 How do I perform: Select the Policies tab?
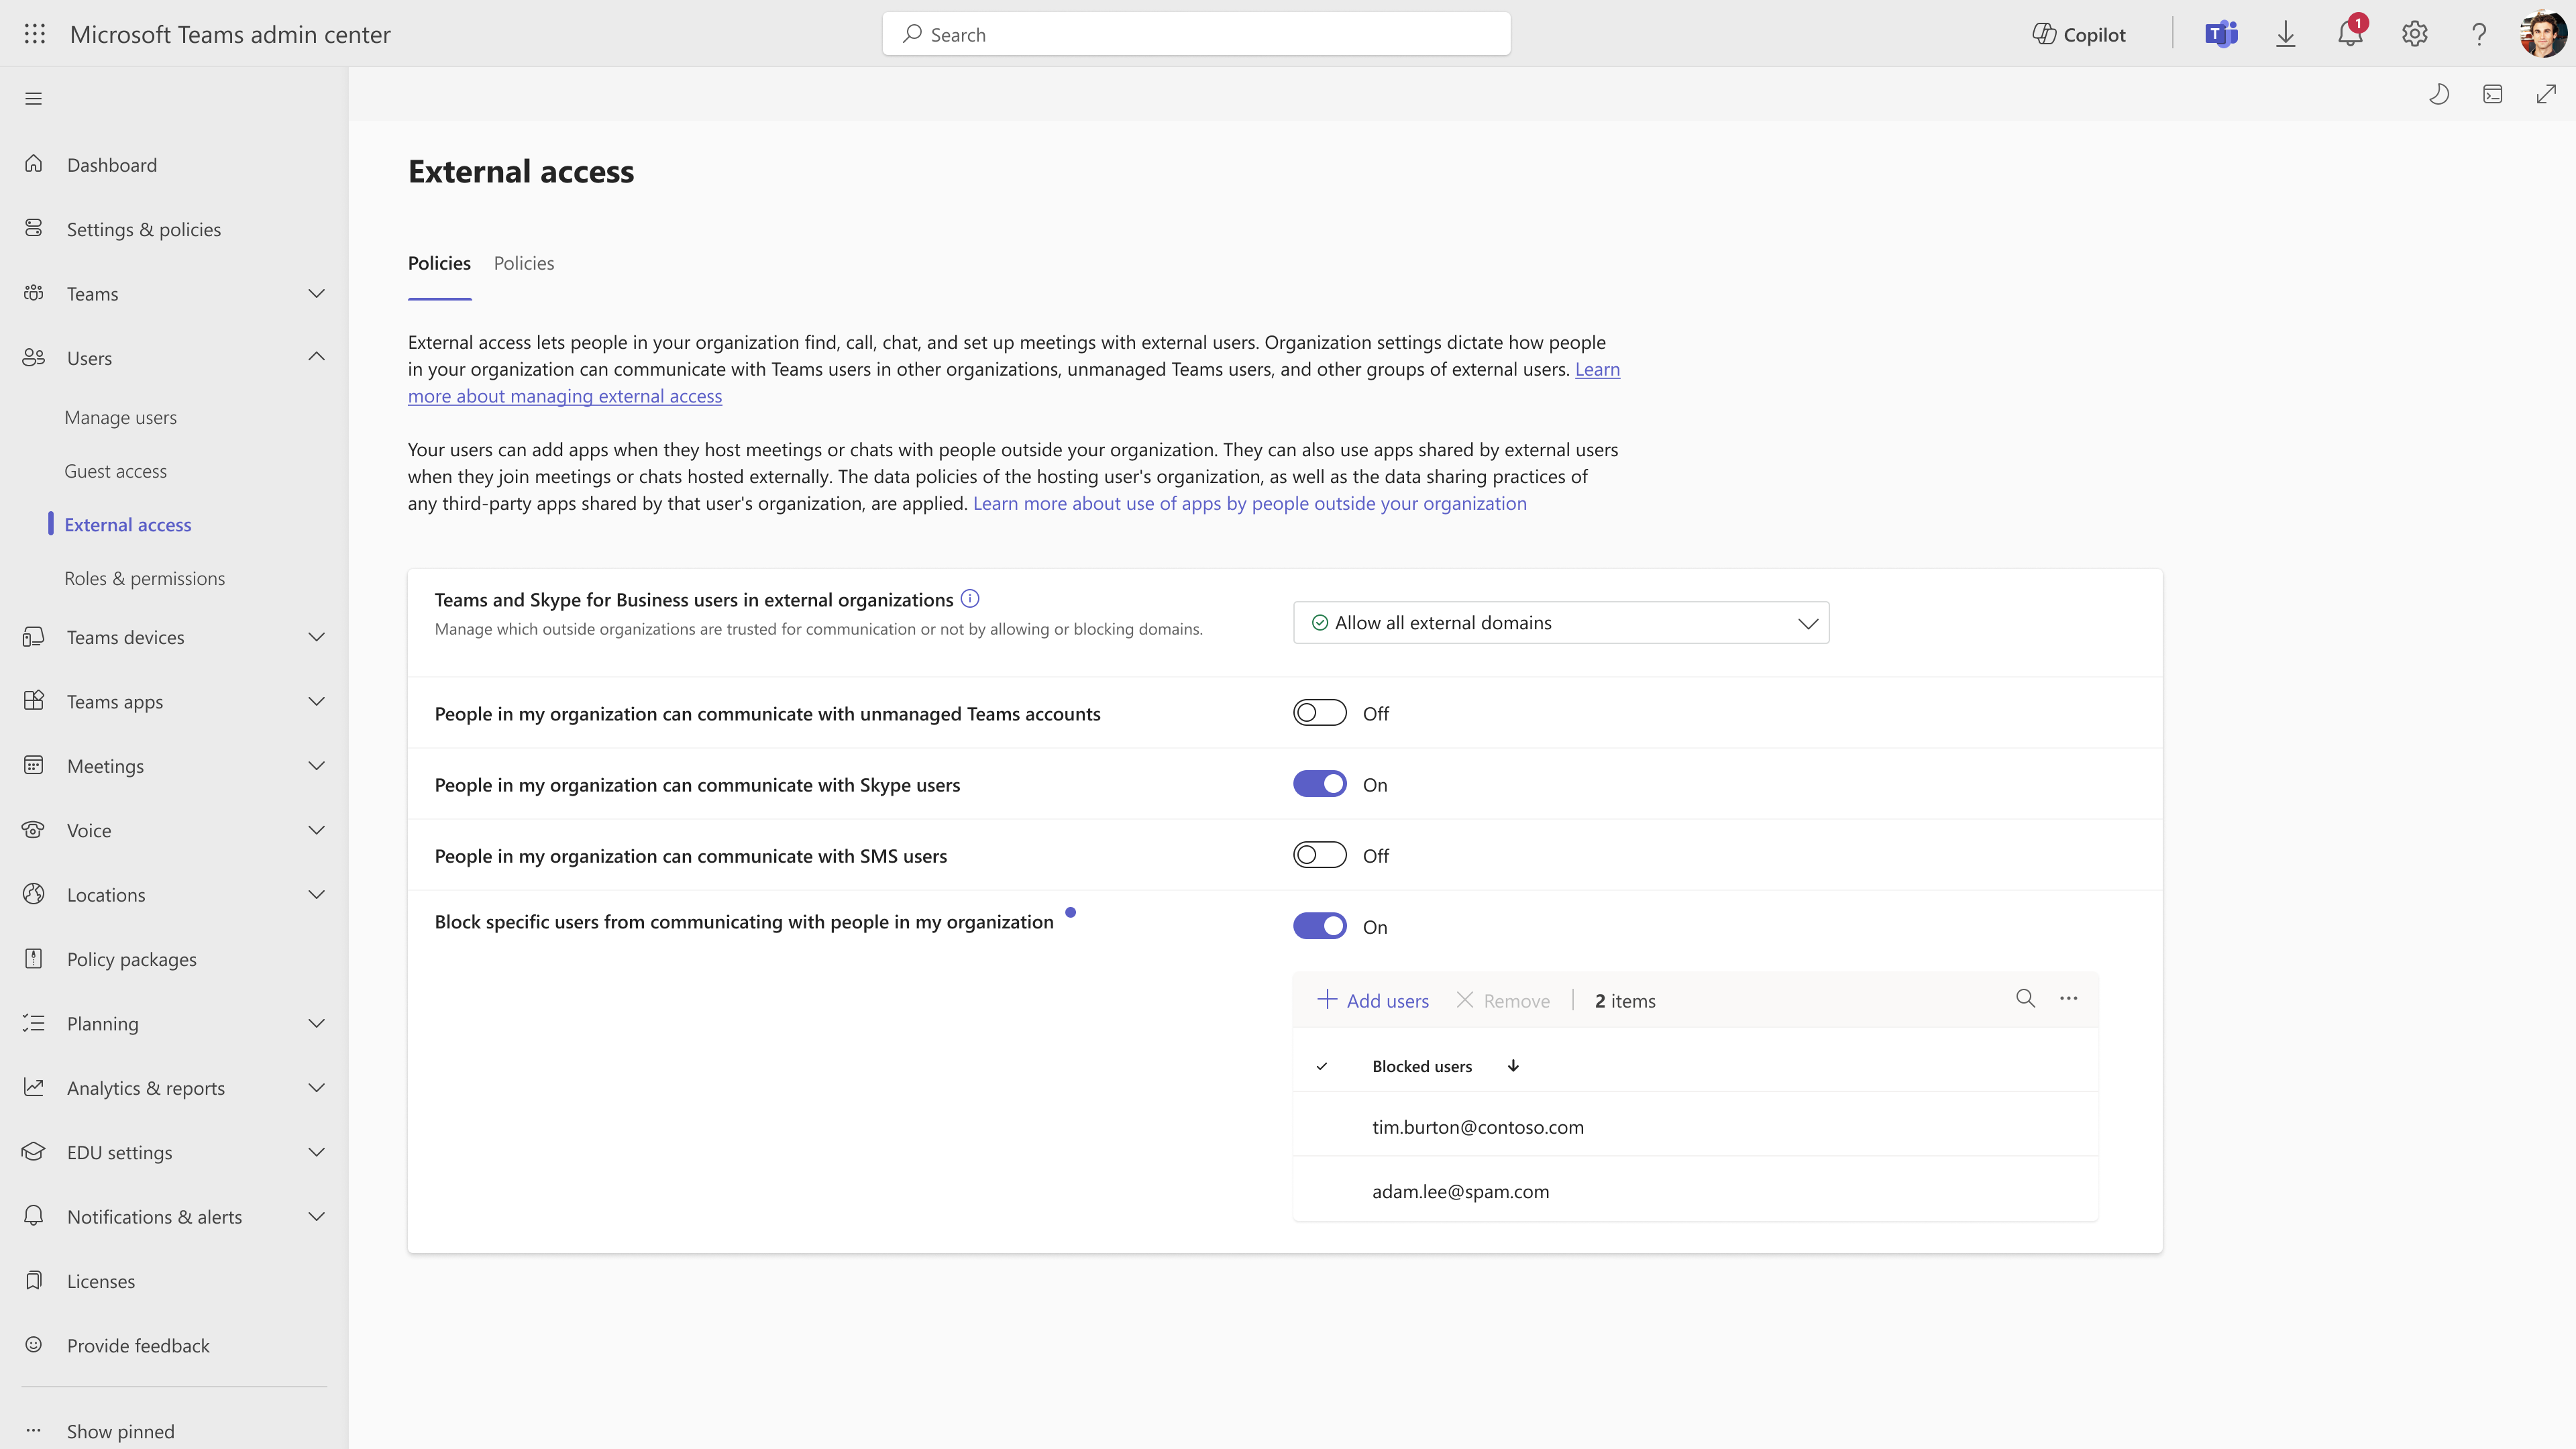(x=524, y=262)
